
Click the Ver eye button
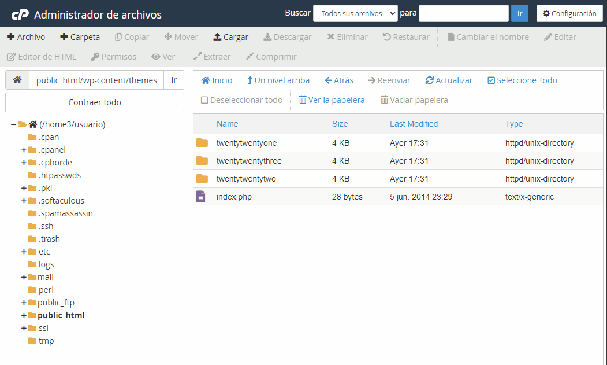tap(163, 57)
